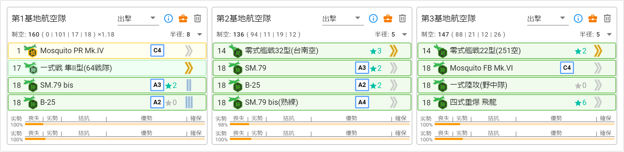624x152 pixels.
Task: Select the 一式戦 隼II型(64戦隊) slot
Action: [107, 68]
